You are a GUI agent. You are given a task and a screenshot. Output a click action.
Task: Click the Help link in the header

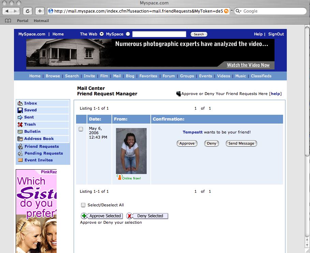tap(258, 34)
